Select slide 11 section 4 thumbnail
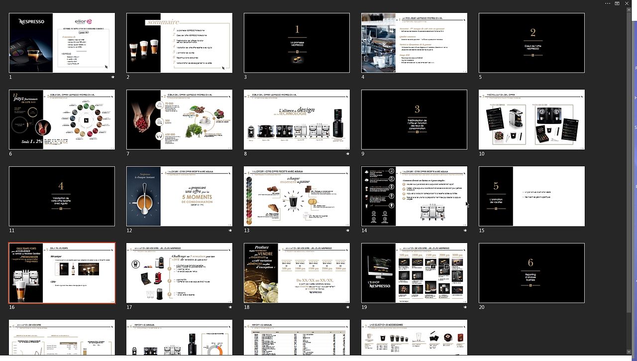 (x=62, y=196)
